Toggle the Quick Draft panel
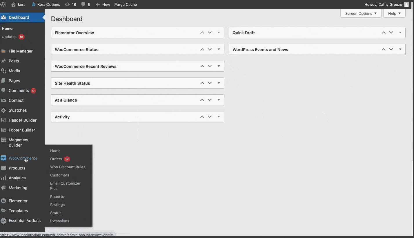The height and width of the screenshot is (238, 414). (400, 33)
